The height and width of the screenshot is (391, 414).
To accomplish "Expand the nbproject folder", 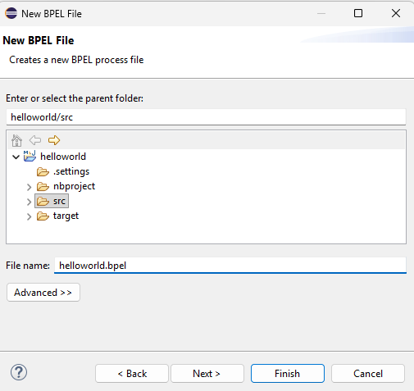I will pyautogui.click(x=29, y=187).
